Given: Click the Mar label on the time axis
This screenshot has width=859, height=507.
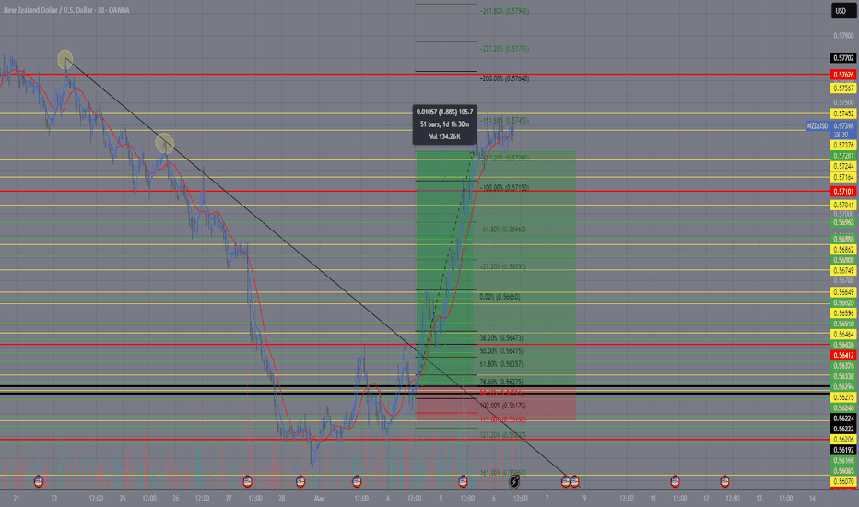Looking at the screenshot, I should [x=320, y=498].
